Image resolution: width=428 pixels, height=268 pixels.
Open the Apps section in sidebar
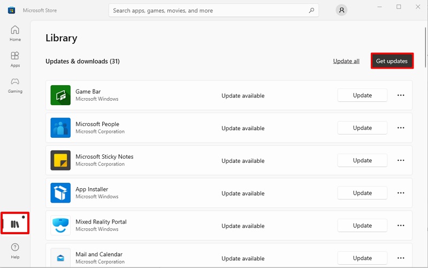pos(15,59)
